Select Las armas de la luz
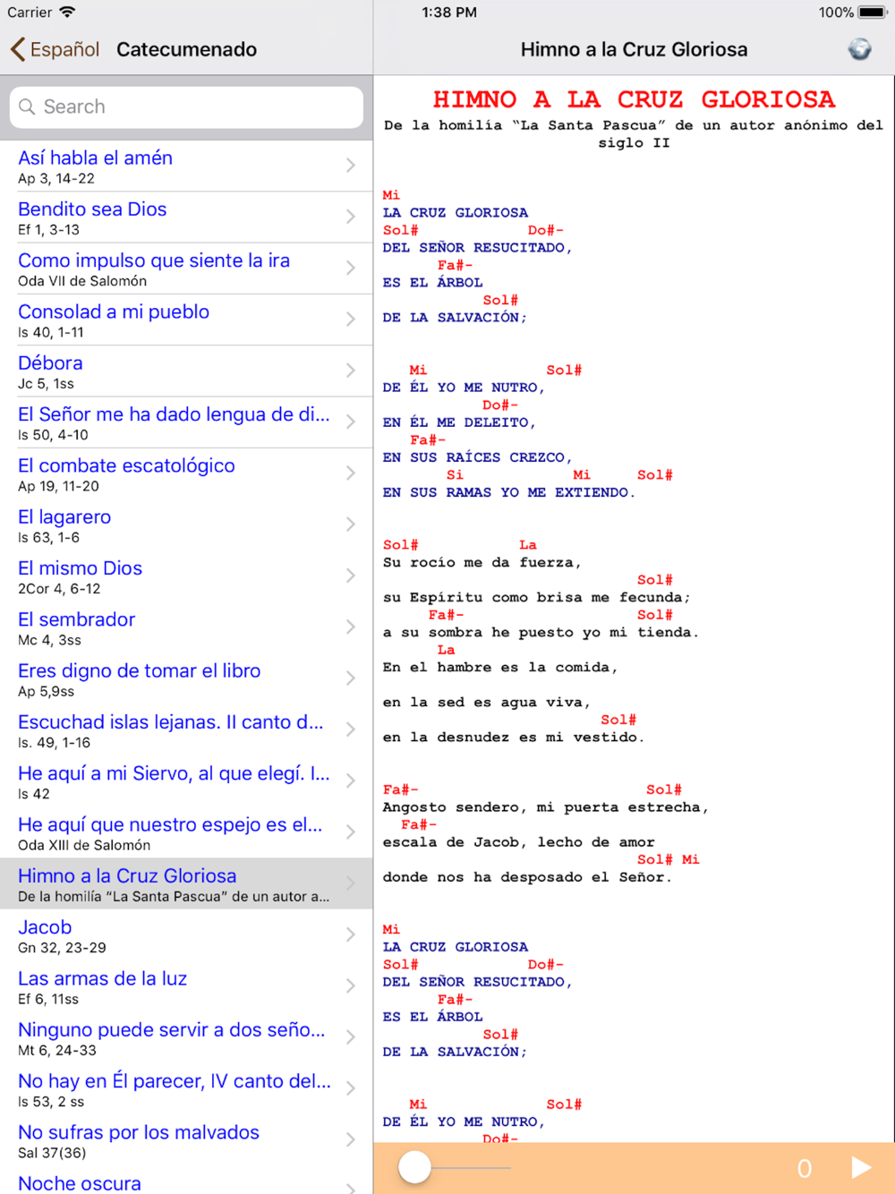Screen dimensions: 895x1194 click(186, 986)
